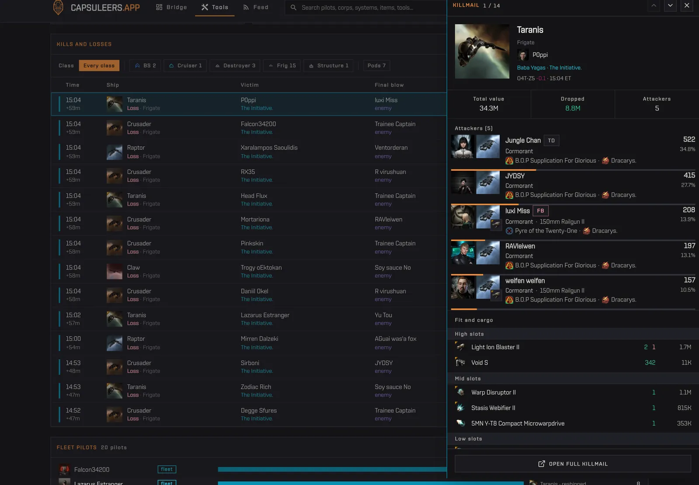Click final blow pilot AGuai was'a fox
699x485 pixels.
pyautogui.click(x=395, y=339)
